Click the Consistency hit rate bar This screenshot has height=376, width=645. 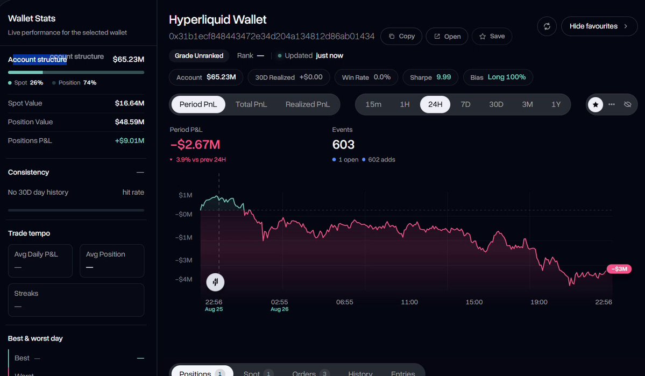tap(76, 210)
